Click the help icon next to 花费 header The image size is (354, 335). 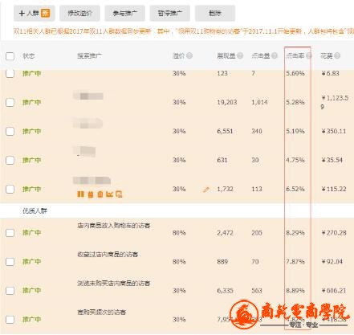click(337, 55)
